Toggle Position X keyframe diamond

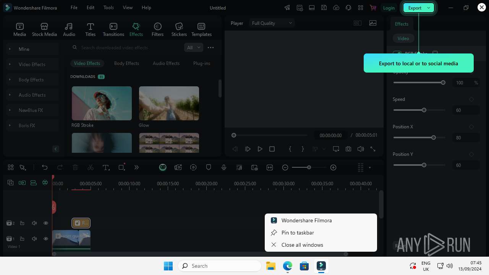[x=471, y=127]
